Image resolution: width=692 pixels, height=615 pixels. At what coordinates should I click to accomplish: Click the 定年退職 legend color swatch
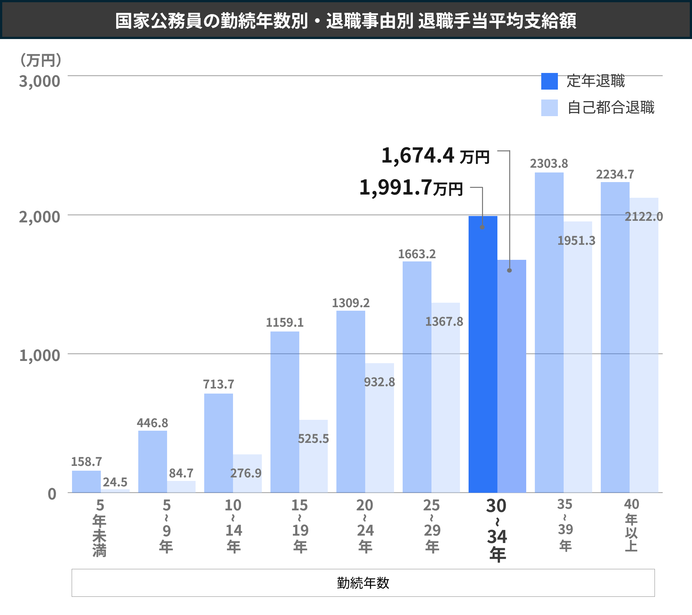549,81
